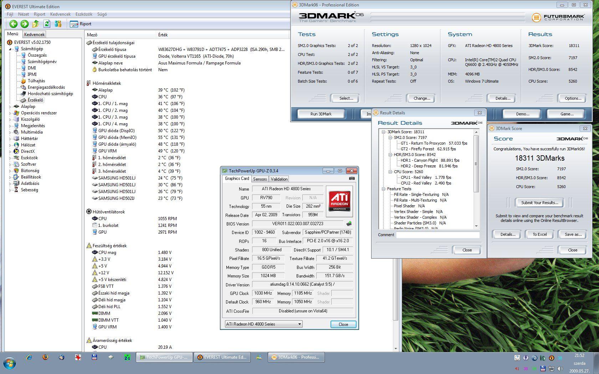This screenshot has width=599, height=374.
Task: Switch to the Kedvencek tab in EVEREST sidebar
Action: tap(34, 35)
